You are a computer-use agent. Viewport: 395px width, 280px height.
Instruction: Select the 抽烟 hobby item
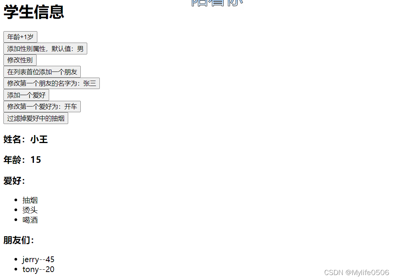click(30, 200)
